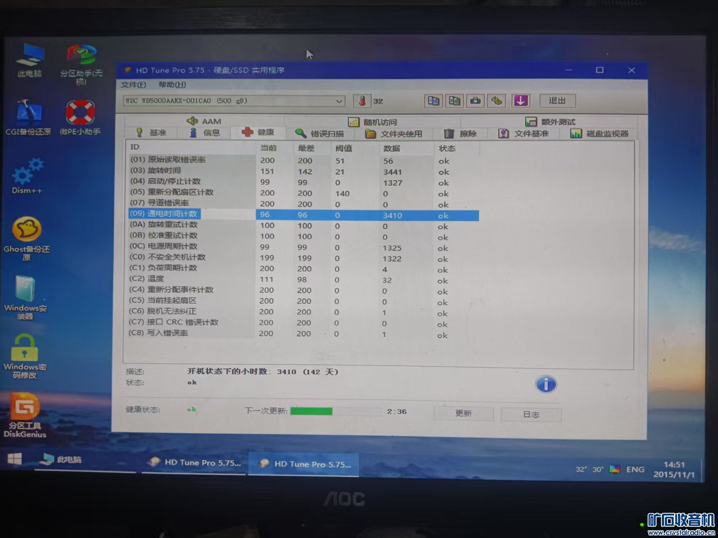Click the pink download arrow icon
The height and width of the screenshot is (538, 718).
tap(520, 101)
